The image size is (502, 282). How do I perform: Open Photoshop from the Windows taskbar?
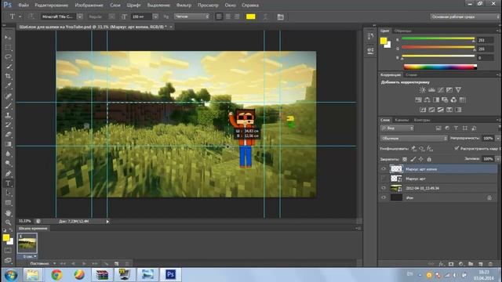(170, 274)
